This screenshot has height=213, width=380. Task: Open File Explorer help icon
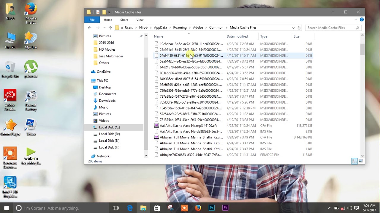(362, 20)
